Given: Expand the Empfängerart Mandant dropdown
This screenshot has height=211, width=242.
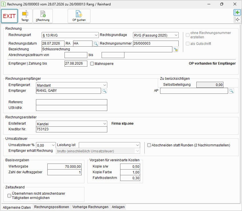Looking at the screenshot, I should [x=72, y=85].
